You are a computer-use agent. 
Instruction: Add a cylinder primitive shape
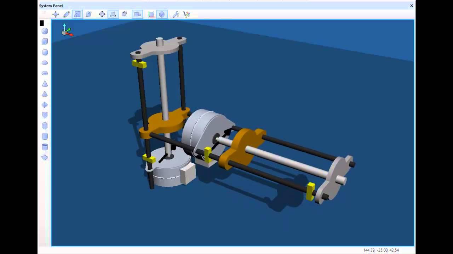pos(45,136)
